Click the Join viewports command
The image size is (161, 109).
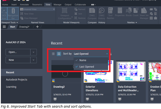[78, 14]
